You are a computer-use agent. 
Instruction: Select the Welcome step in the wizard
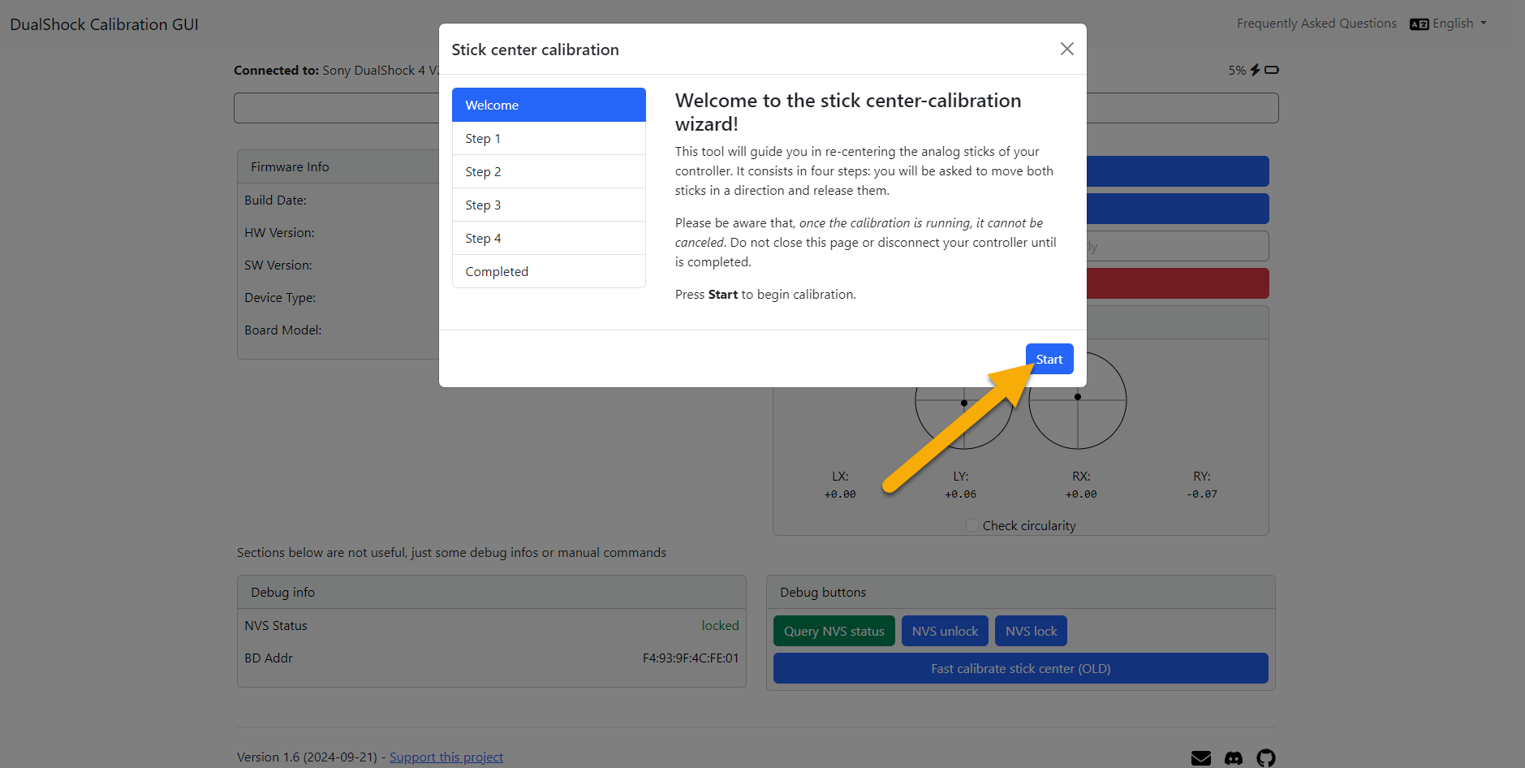549,105
